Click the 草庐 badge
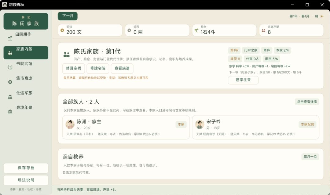 coord(267,50)
